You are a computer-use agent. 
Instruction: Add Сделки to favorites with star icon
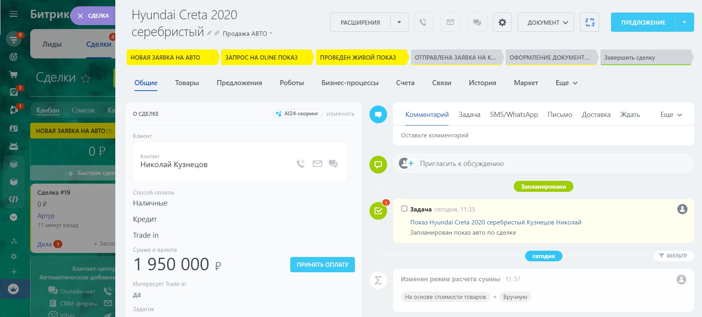coord(86,78)
